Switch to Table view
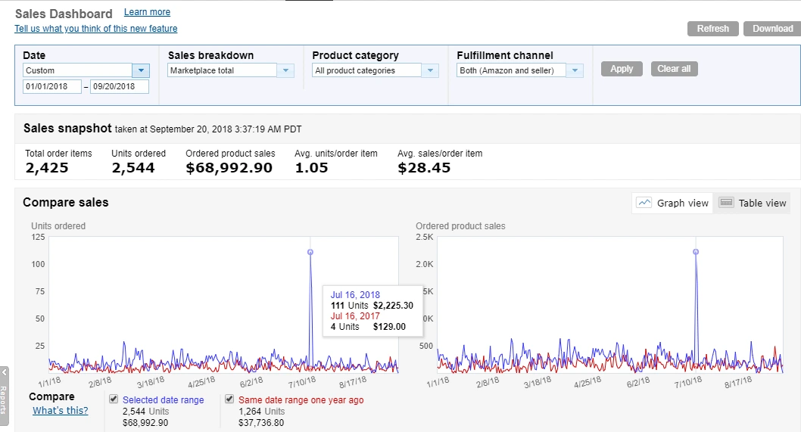Viewport: 801px width, 432px height. [762, 203]
